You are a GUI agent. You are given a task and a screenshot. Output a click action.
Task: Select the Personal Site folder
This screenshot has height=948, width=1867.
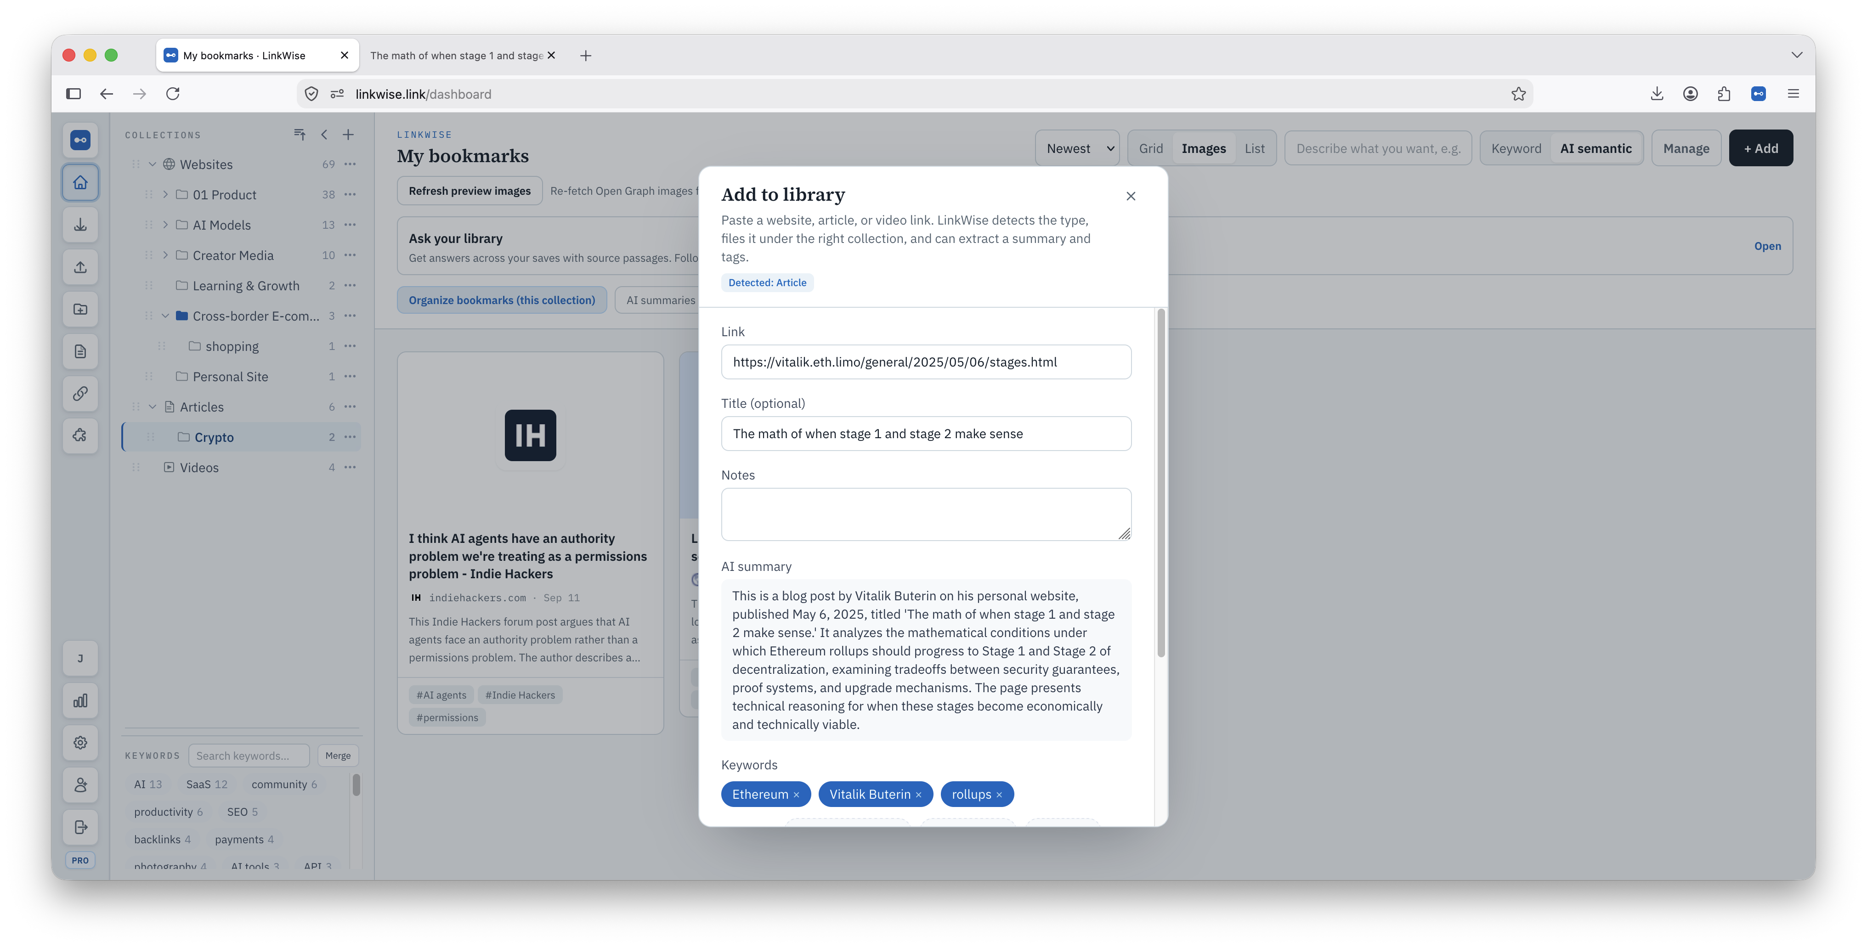pyautogui.click(x=241, y=377)
